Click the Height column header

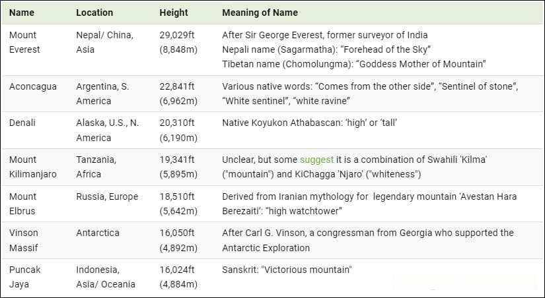click(174, 13)
